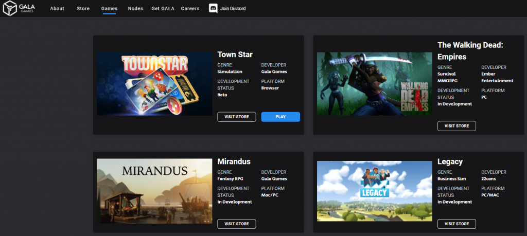Visit the store for Legacy
Viewport: 527px width, 236px height.
tap(457, 224)
